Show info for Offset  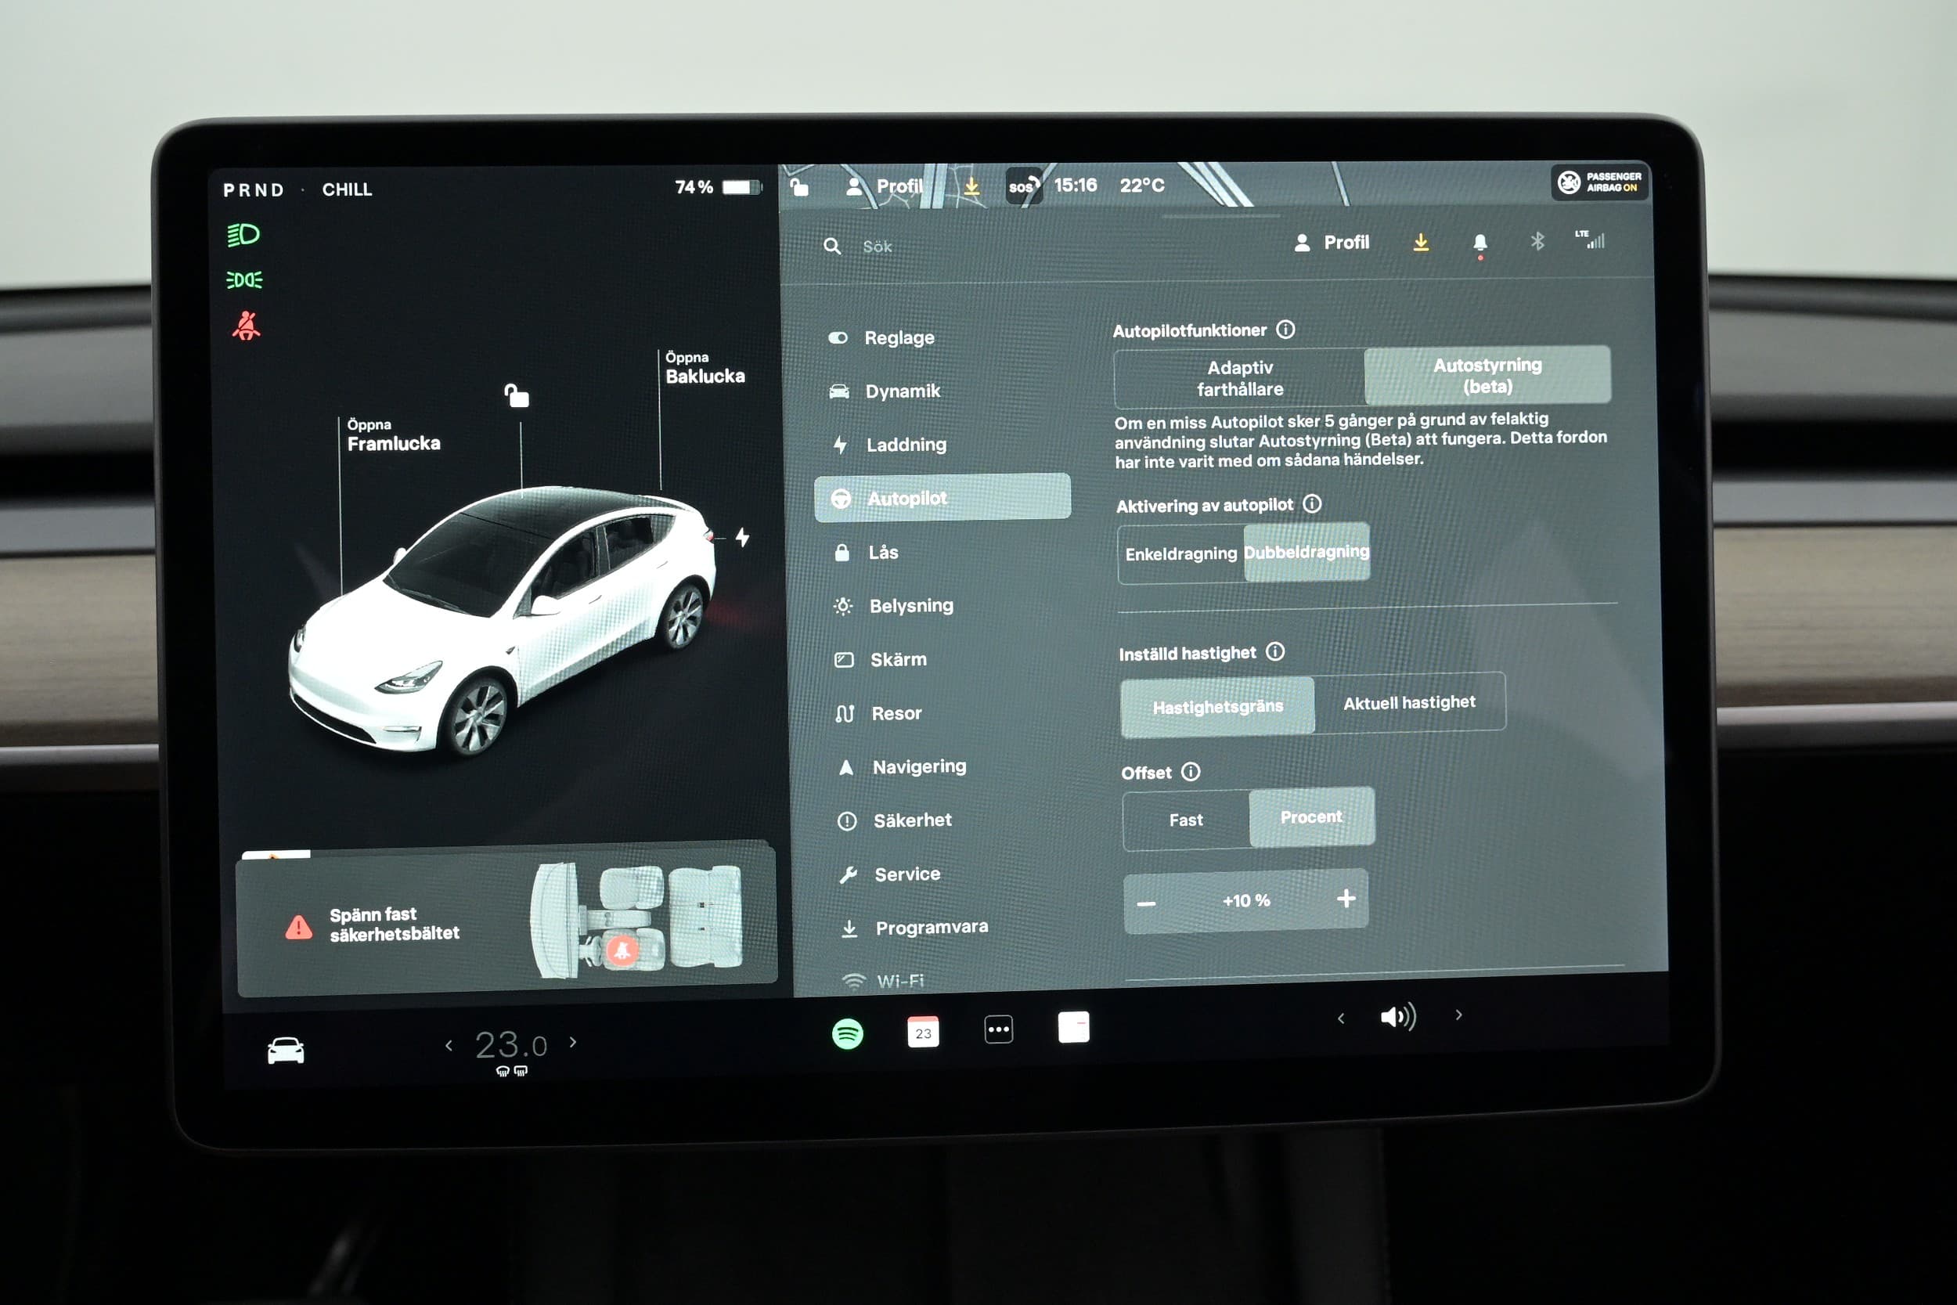point(1191,772)
